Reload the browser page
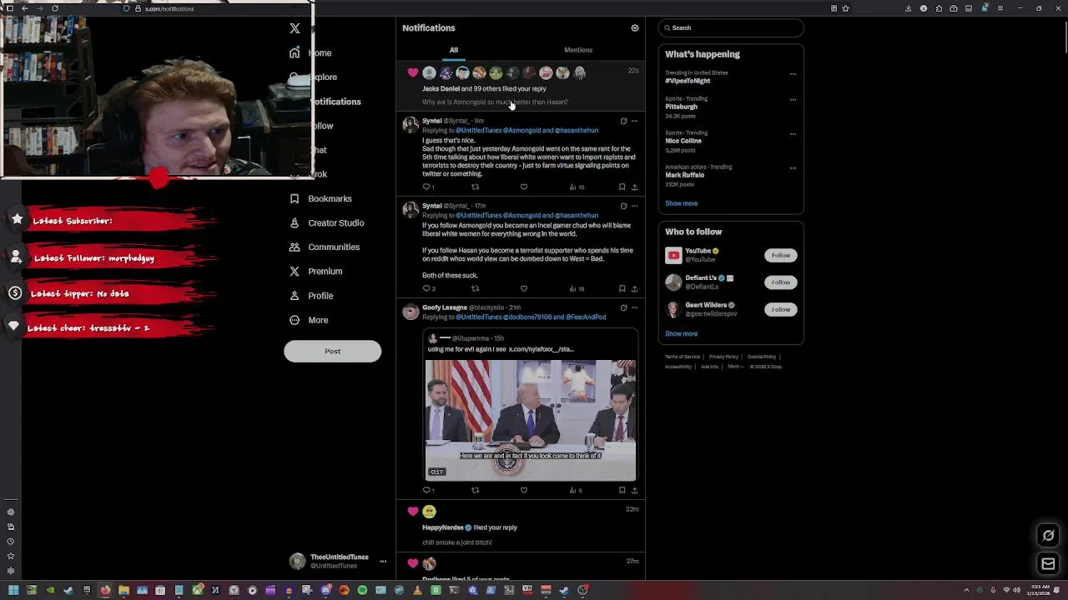The height and width of the screenshot is (600, 1068). point(55,8)
